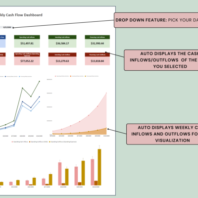Screen dimensions: 198x198
Task: Select the $13,279.63 investing outflow value
Action: point(62,61)
